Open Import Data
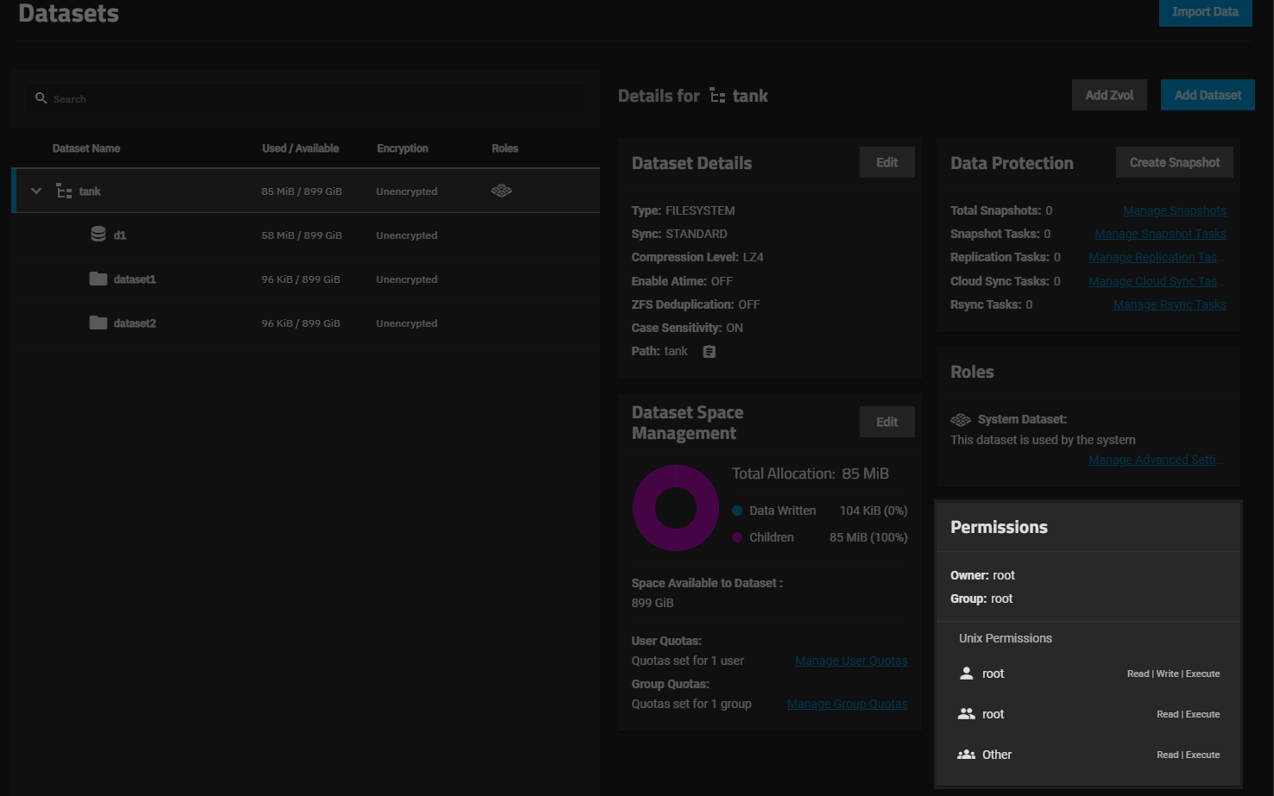This screenshot has width=1274, height=796. [1205, 12]
